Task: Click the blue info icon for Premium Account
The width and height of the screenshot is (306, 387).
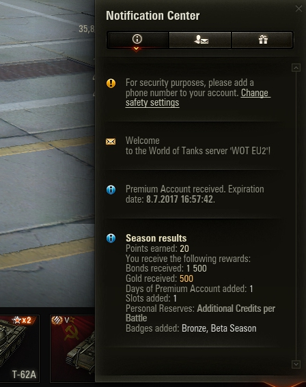Action: tap(111, 190)
